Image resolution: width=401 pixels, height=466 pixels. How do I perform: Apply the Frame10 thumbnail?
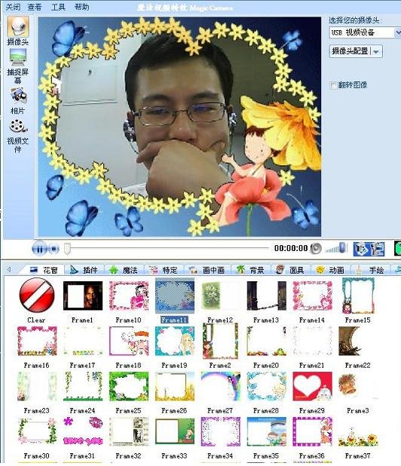tap(129, 296)
